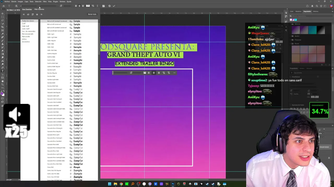Screen dimensions: 334x187
Task: Select the Move tool
Action: click(x=3, y=14)
